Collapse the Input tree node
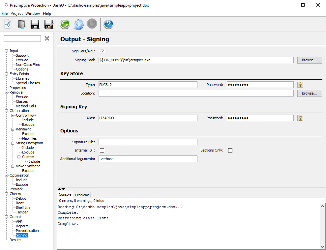 (6, 51)
